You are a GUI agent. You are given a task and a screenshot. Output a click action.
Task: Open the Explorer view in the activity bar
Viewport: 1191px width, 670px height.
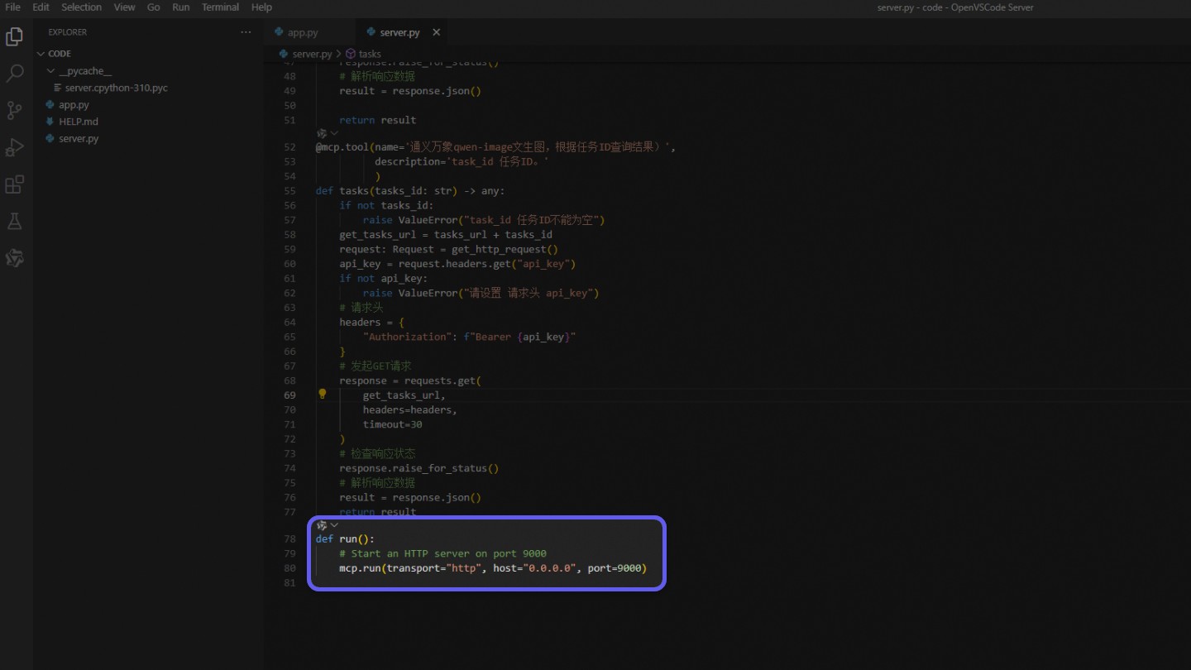tap(14, 36)
